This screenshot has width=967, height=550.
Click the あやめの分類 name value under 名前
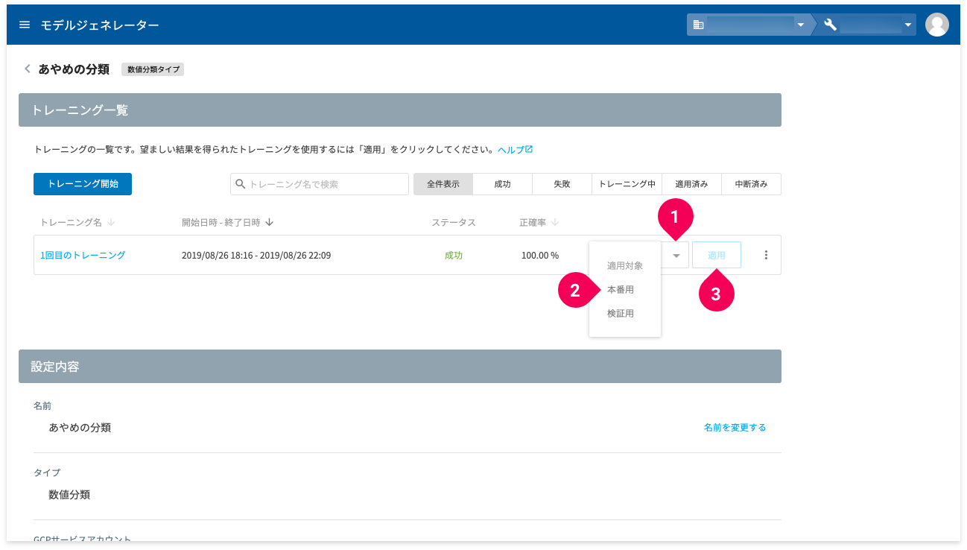tap(80, 427)
